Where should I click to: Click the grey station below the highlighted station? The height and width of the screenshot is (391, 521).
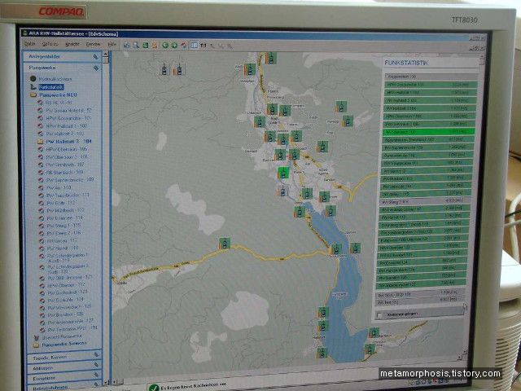point(282,191)
